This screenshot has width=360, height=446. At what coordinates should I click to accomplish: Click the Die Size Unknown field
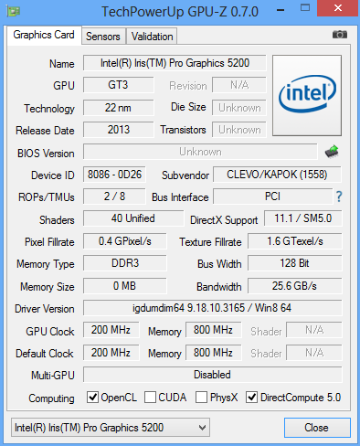point(239,108)
